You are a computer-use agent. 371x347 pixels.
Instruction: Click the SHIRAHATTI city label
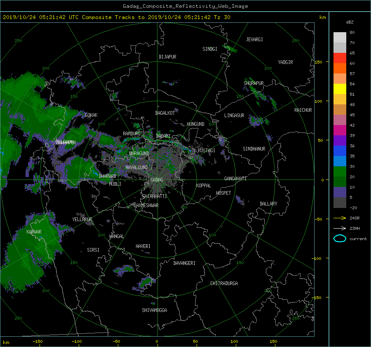pyautogui.click(x=155, y=196)
